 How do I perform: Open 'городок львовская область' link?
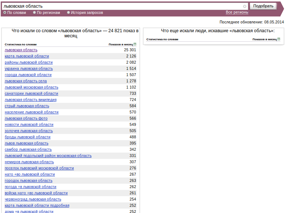point(29,181)
